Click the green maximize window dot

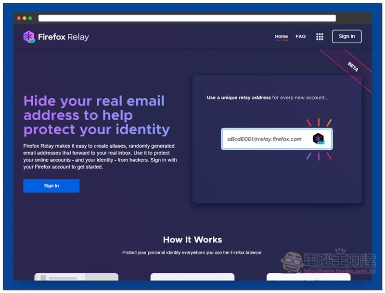(x=30, y=18)
